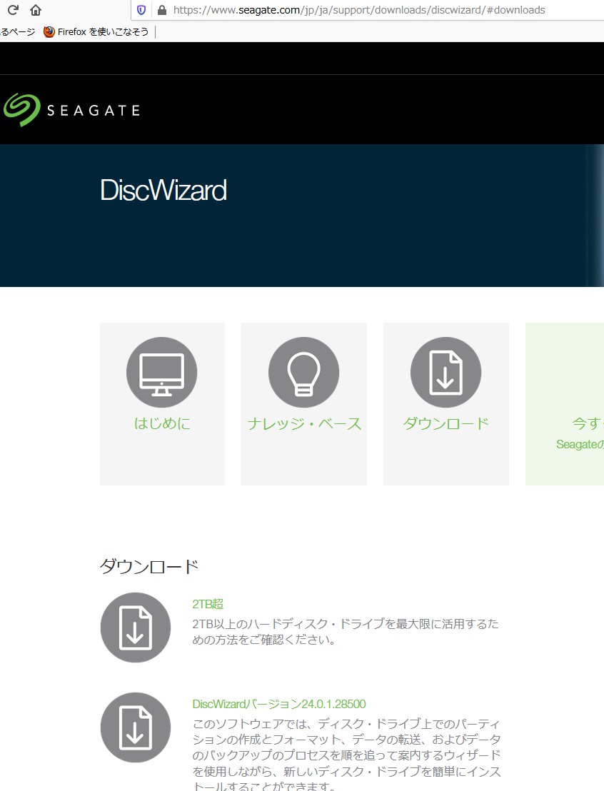Viewport: 604px width, 791px height.
Task: Open the はじめに link
Action: tap(162, 423)
